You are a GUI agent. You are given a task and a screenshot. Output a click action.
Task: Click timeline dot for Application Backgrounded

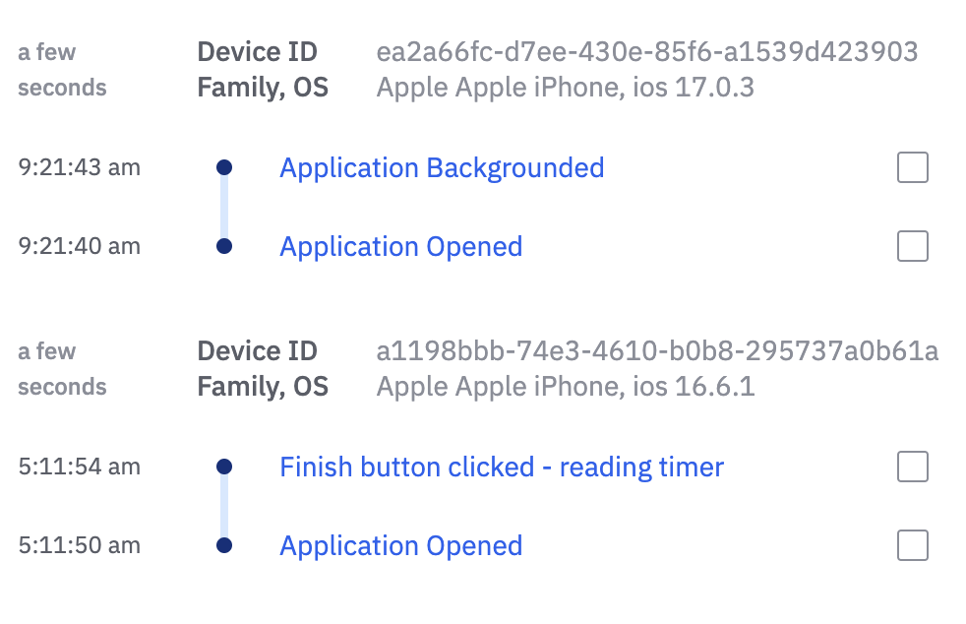coord(224,168)
